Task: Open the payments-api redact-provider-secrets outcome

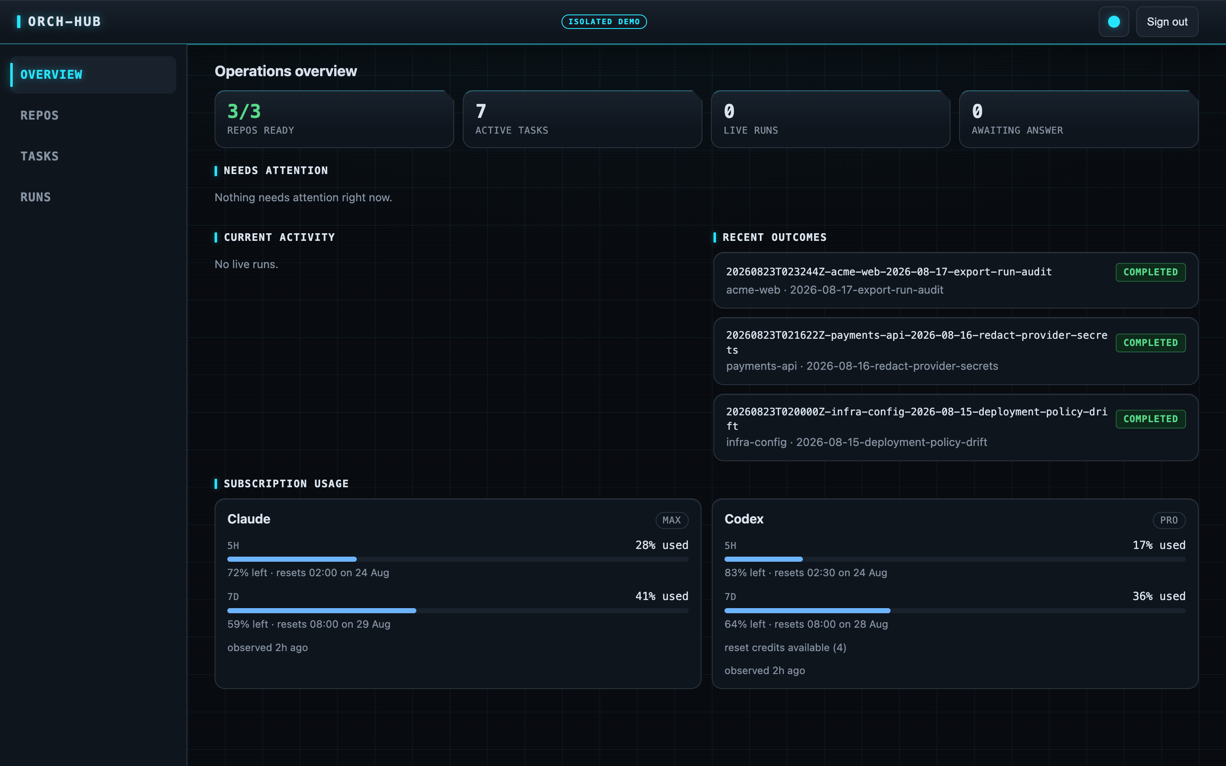Action: tap(955, 351)
